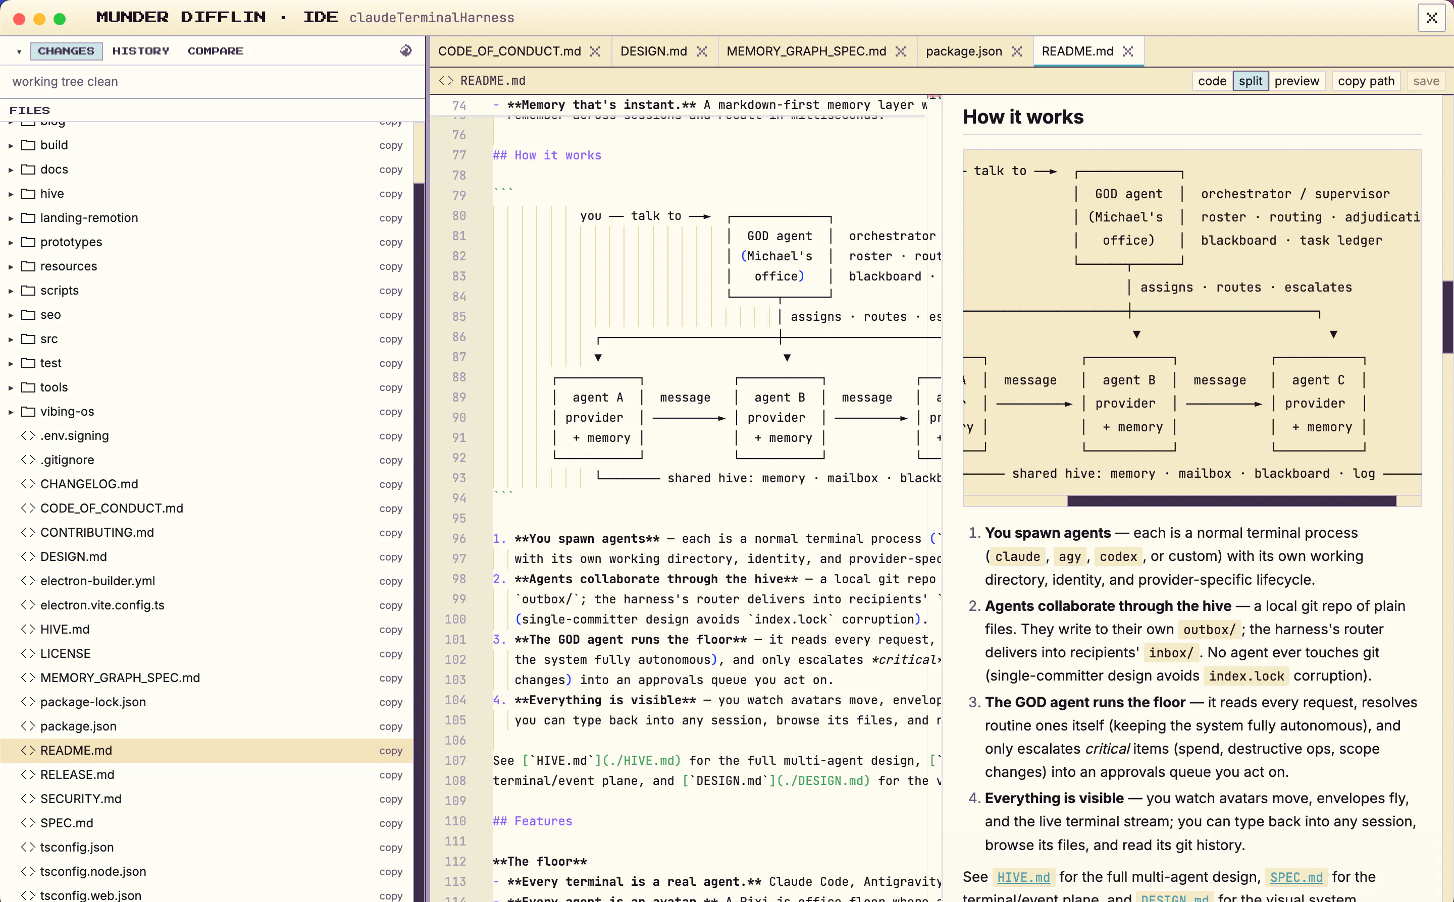Close the README.md tab
The width and height of the screenshot is (1454, 902).
tap(1127, 51)
